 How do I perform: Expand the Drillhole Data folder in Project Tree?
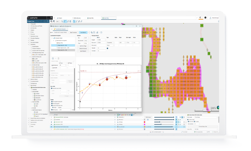(x=28, y=28)
